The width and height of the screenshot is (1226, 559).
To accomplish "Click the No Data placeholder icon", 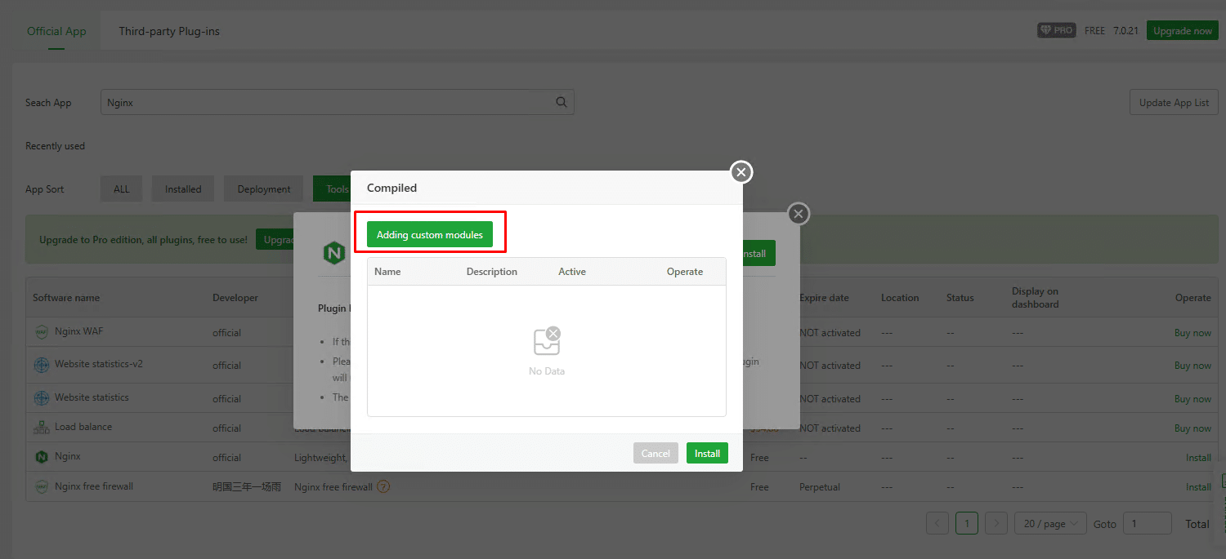I will [x=547, y=341].
